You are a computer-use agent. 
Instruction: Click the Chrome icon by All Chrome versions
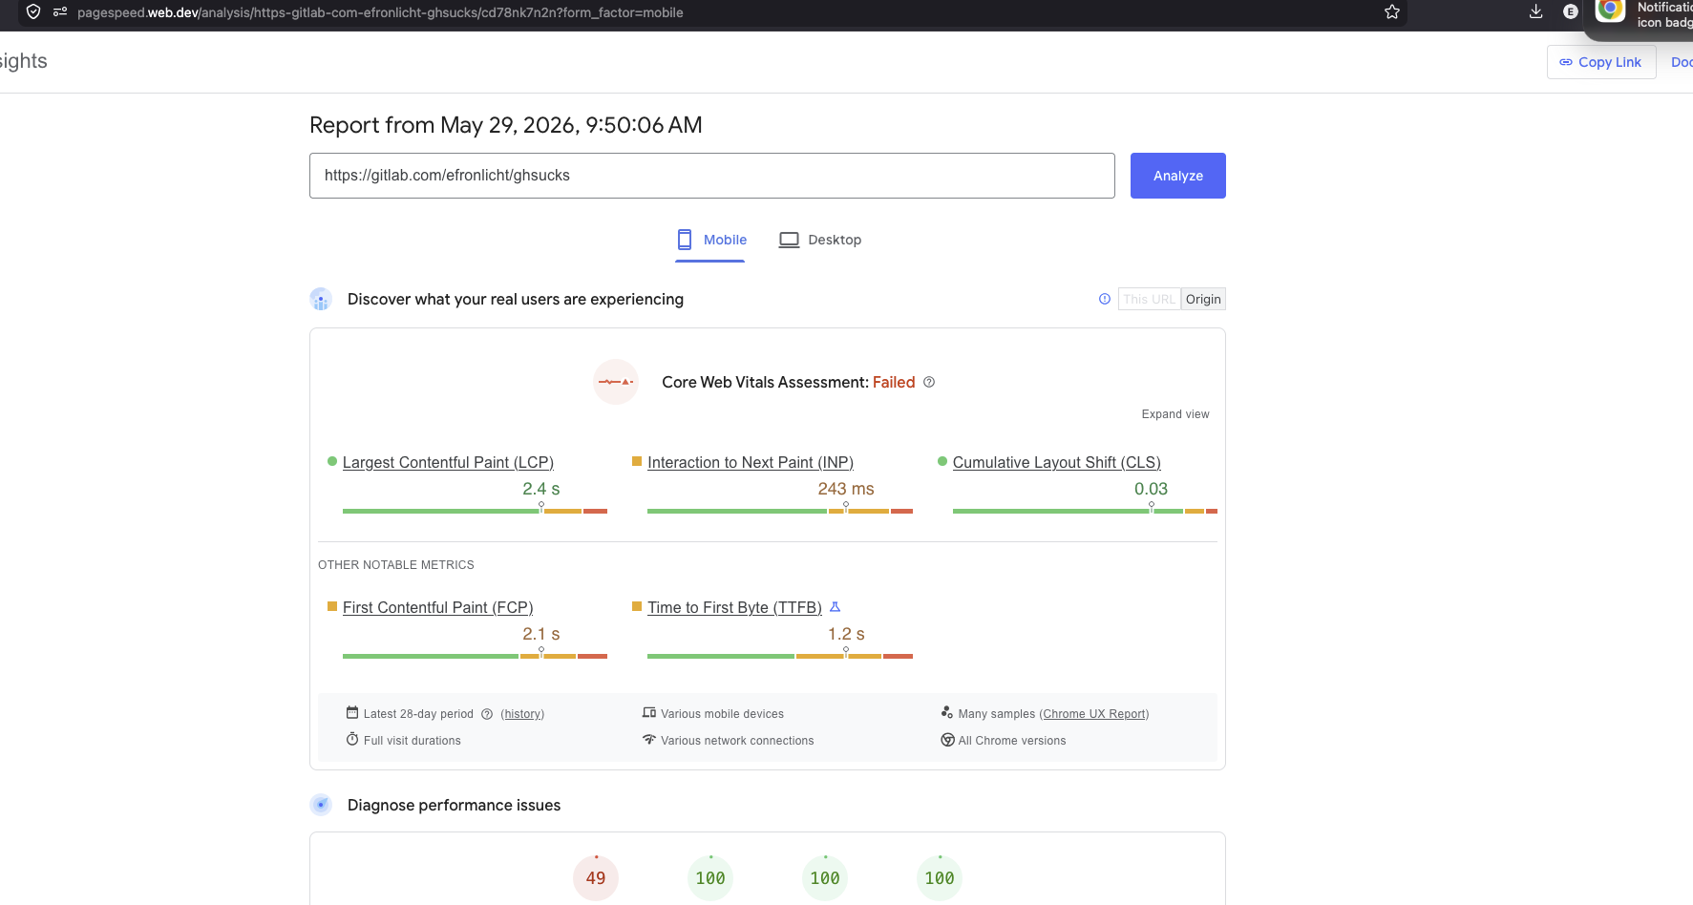point(947,740)
